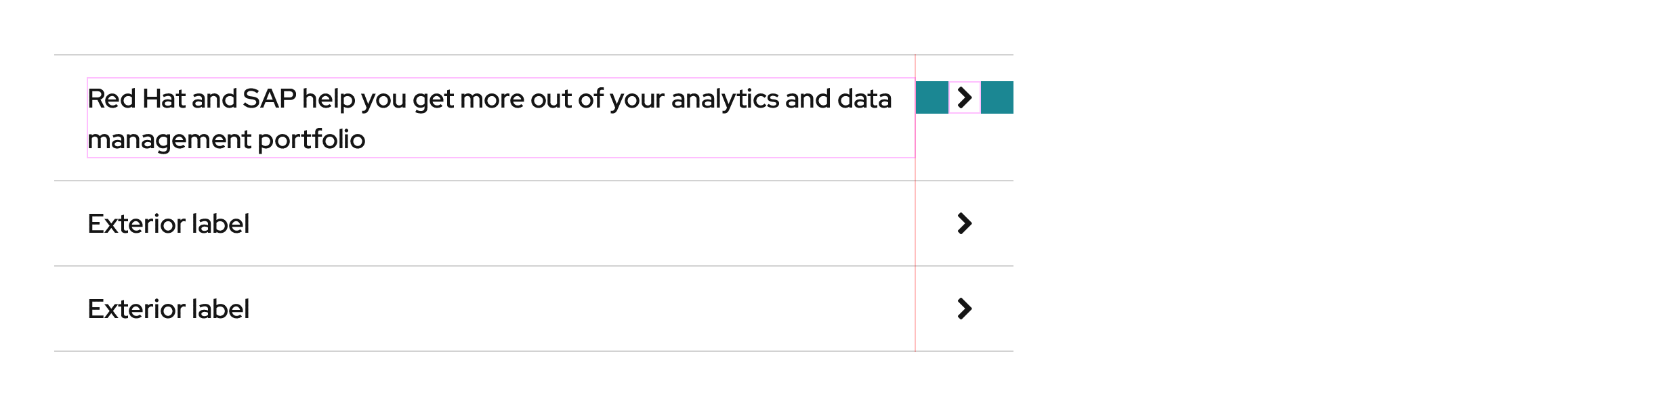Click the divider between the two Exterior label rows

(x=474, y=266)
